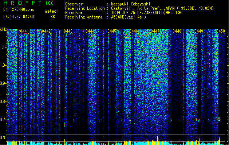Click the 'Observer' field label
This screenshot has width=229, height=145.
tap(74, 4)
